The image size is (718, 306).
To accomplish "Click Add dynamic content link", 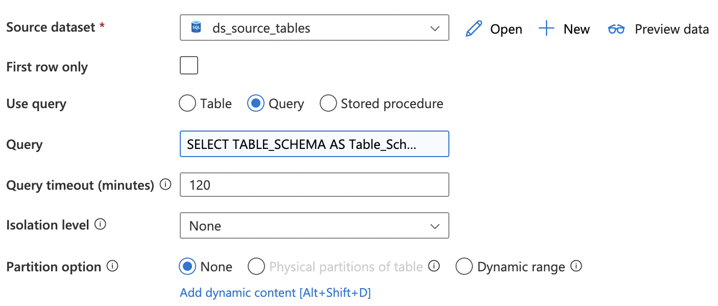I will tap(275, 293).
